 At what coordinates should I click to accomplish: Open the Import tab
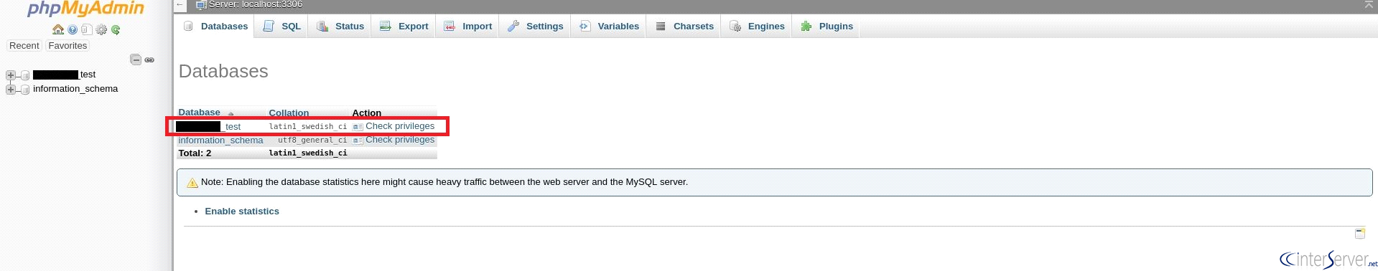pos(467,26)
